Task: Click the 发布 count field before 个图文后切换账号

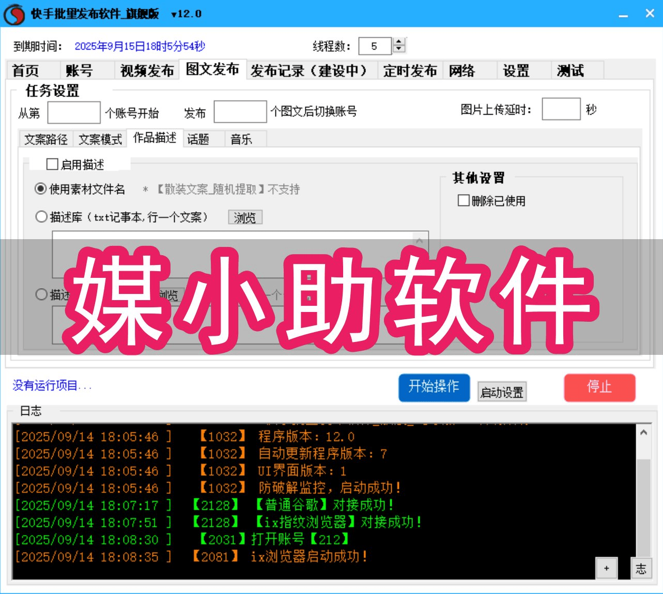Action: click(240, 112)
